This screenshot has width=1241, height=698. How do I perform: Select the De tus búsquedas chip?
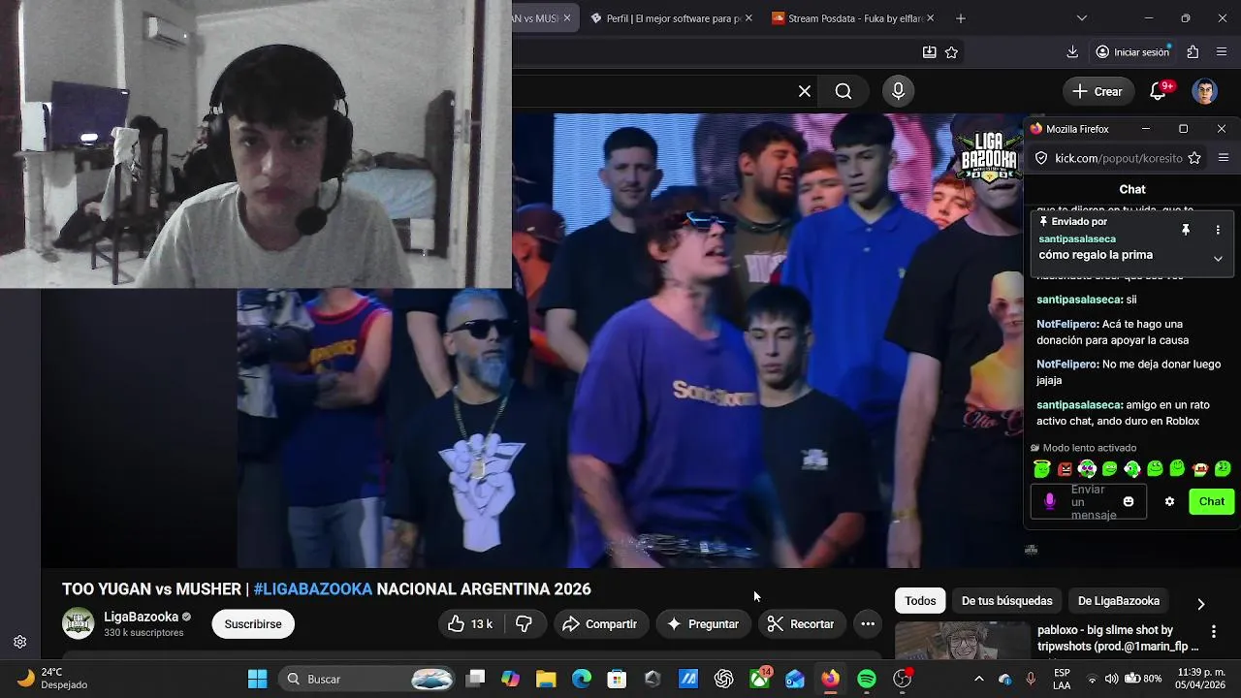click(1006, 601)
